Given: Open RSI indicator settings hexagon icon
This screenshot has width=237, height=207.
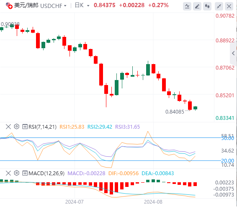Looking at the screenshot, I should [17, 127].
